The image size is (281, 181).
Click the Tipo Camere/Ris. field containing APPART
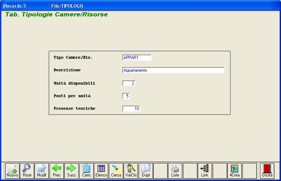pyautogui.click(x=137, y=58)
